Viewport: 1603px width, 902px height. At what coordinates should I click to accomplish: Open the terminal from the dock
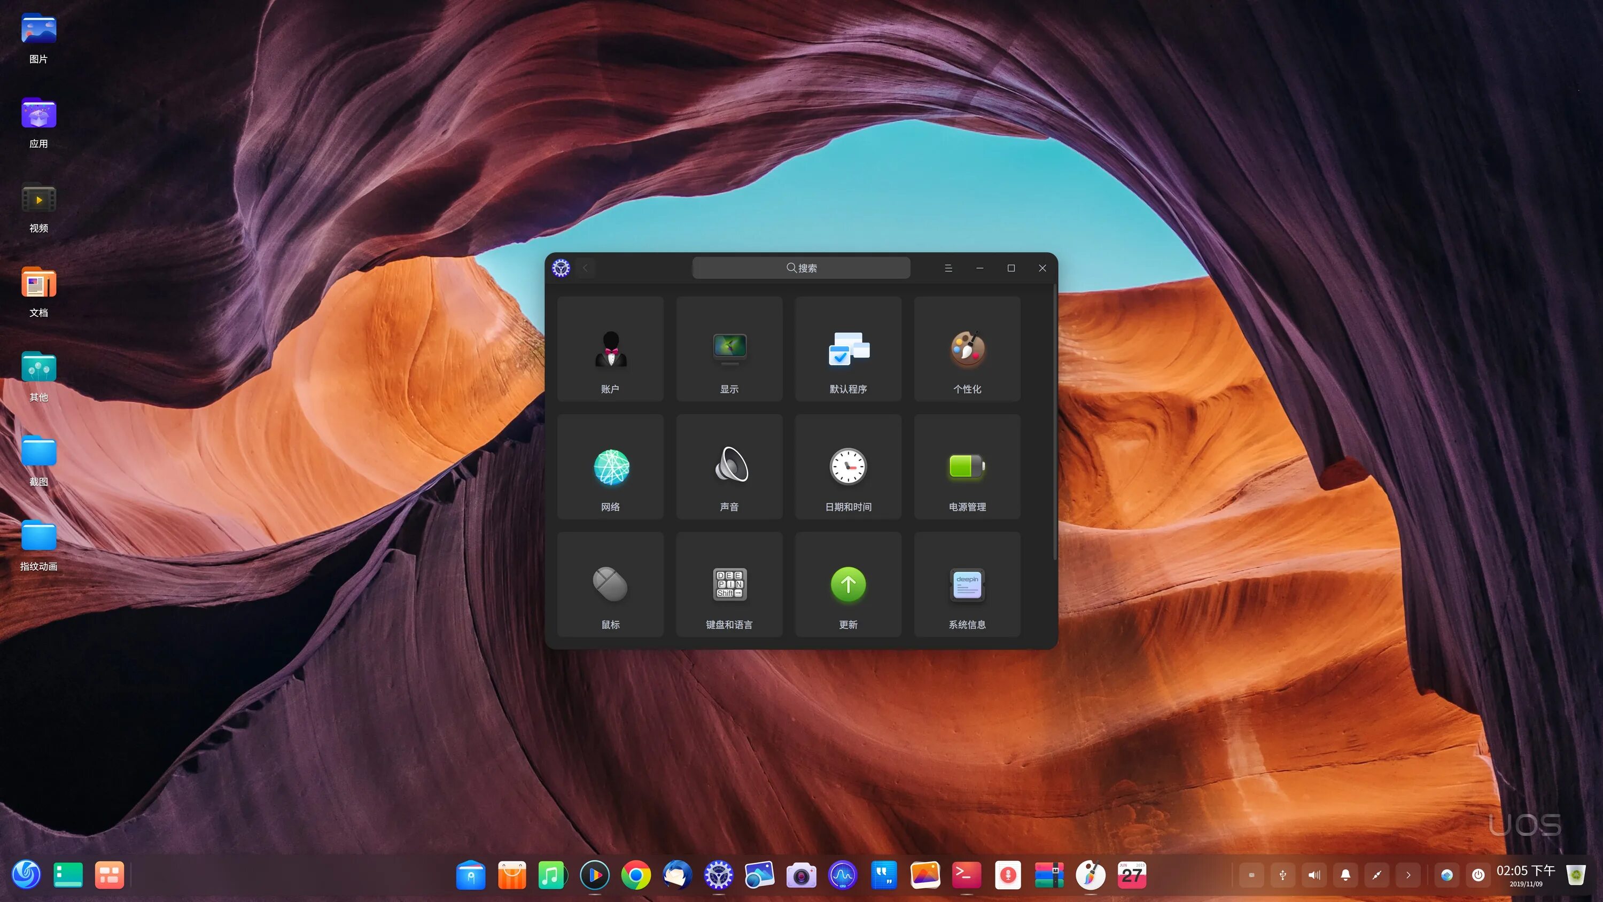(967, 875)
